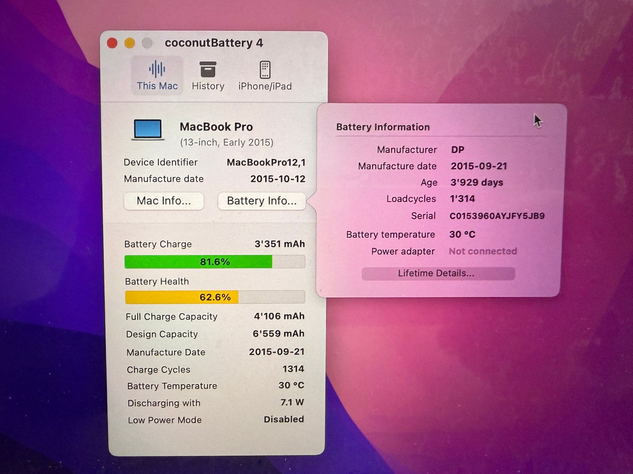Viewport: 633px width, 474px height.
Task: Click the 3'351 mAh battery charge value
Action: pos(280,244)
